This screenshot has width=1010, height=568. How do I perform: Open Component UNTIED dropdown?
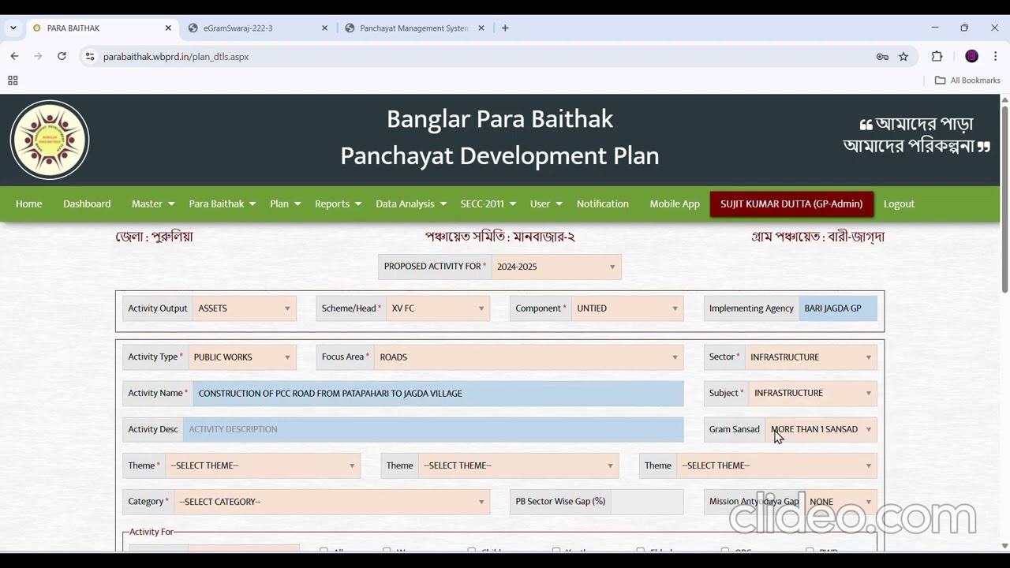tap(627, 308)
